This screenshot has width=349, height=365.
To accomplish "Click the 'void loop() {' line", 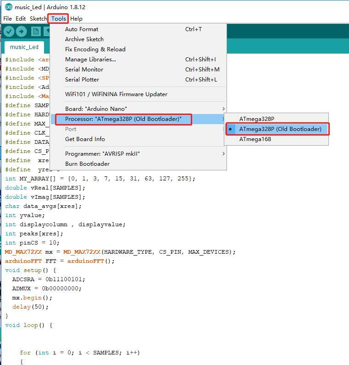I will [29, 325].
